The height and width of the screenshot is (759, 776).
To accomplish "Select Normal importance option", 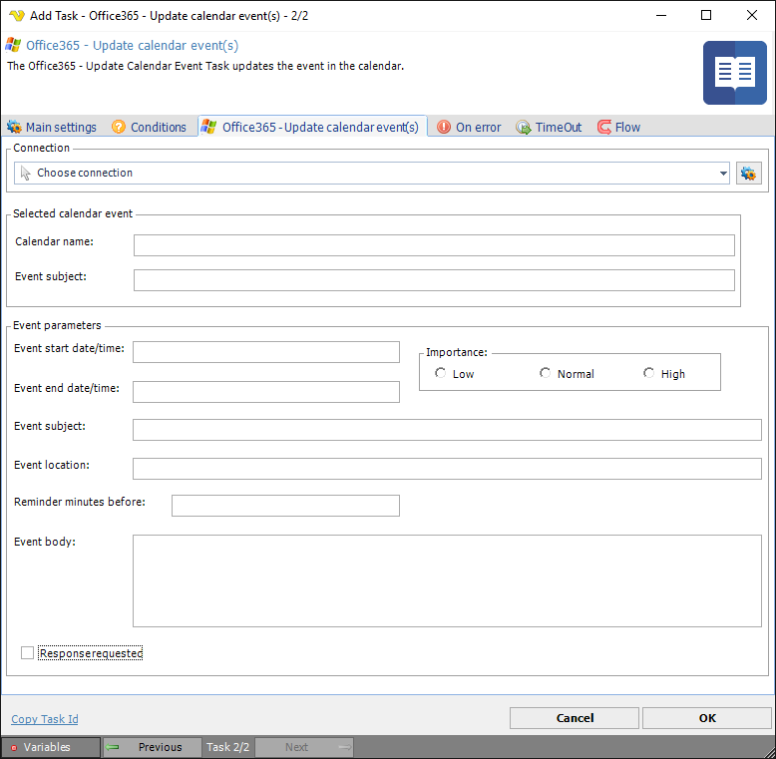I will [x=545, y=374].
